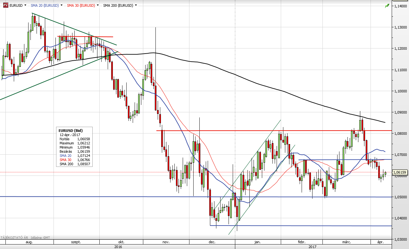The height and width of the screenshot is (249, 409).
Task: Open the SMA 20 (EURUSD) indicator dropdown
Action: [61, 5]
